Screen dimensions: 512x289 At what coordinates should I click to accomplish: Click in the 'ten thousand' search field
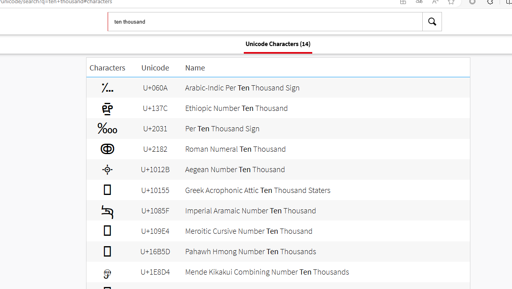point(265,22)
